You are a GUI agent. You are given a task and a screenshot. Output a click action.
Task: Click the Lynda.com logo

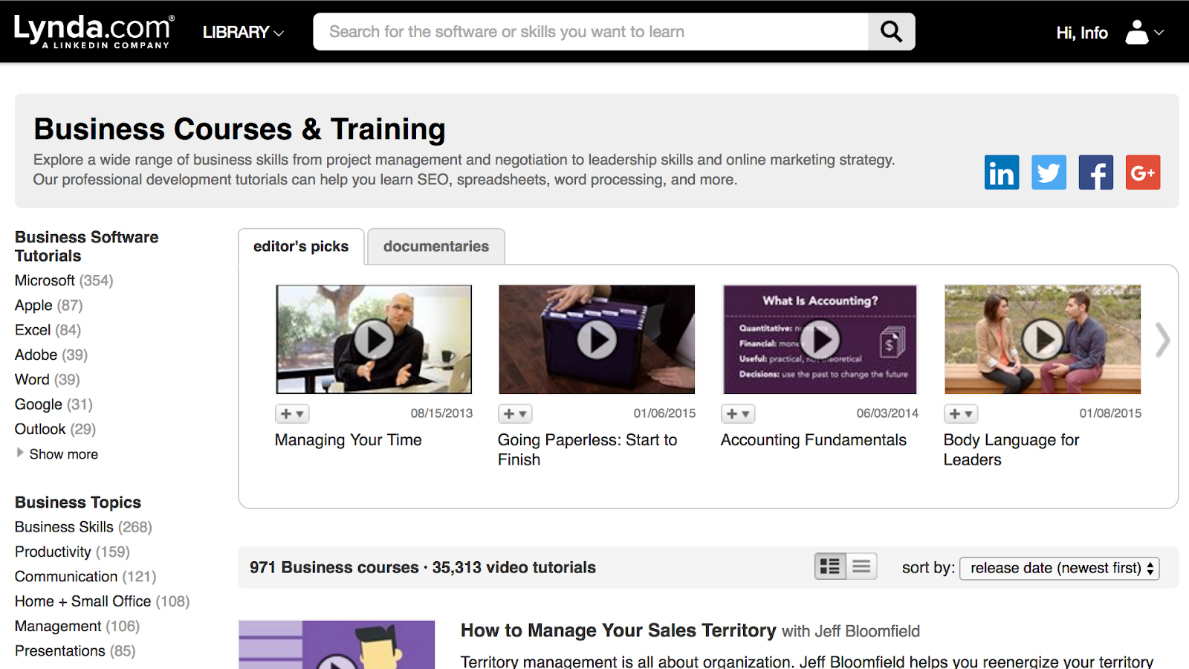tap(94, 31)
